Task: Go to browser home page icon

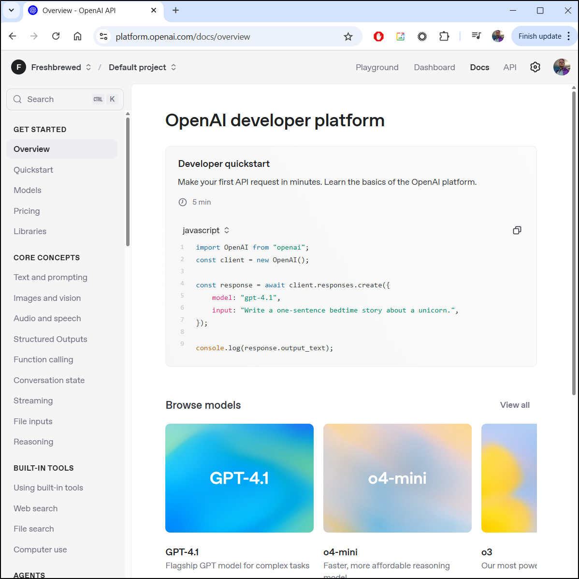Action: point(77,36)
